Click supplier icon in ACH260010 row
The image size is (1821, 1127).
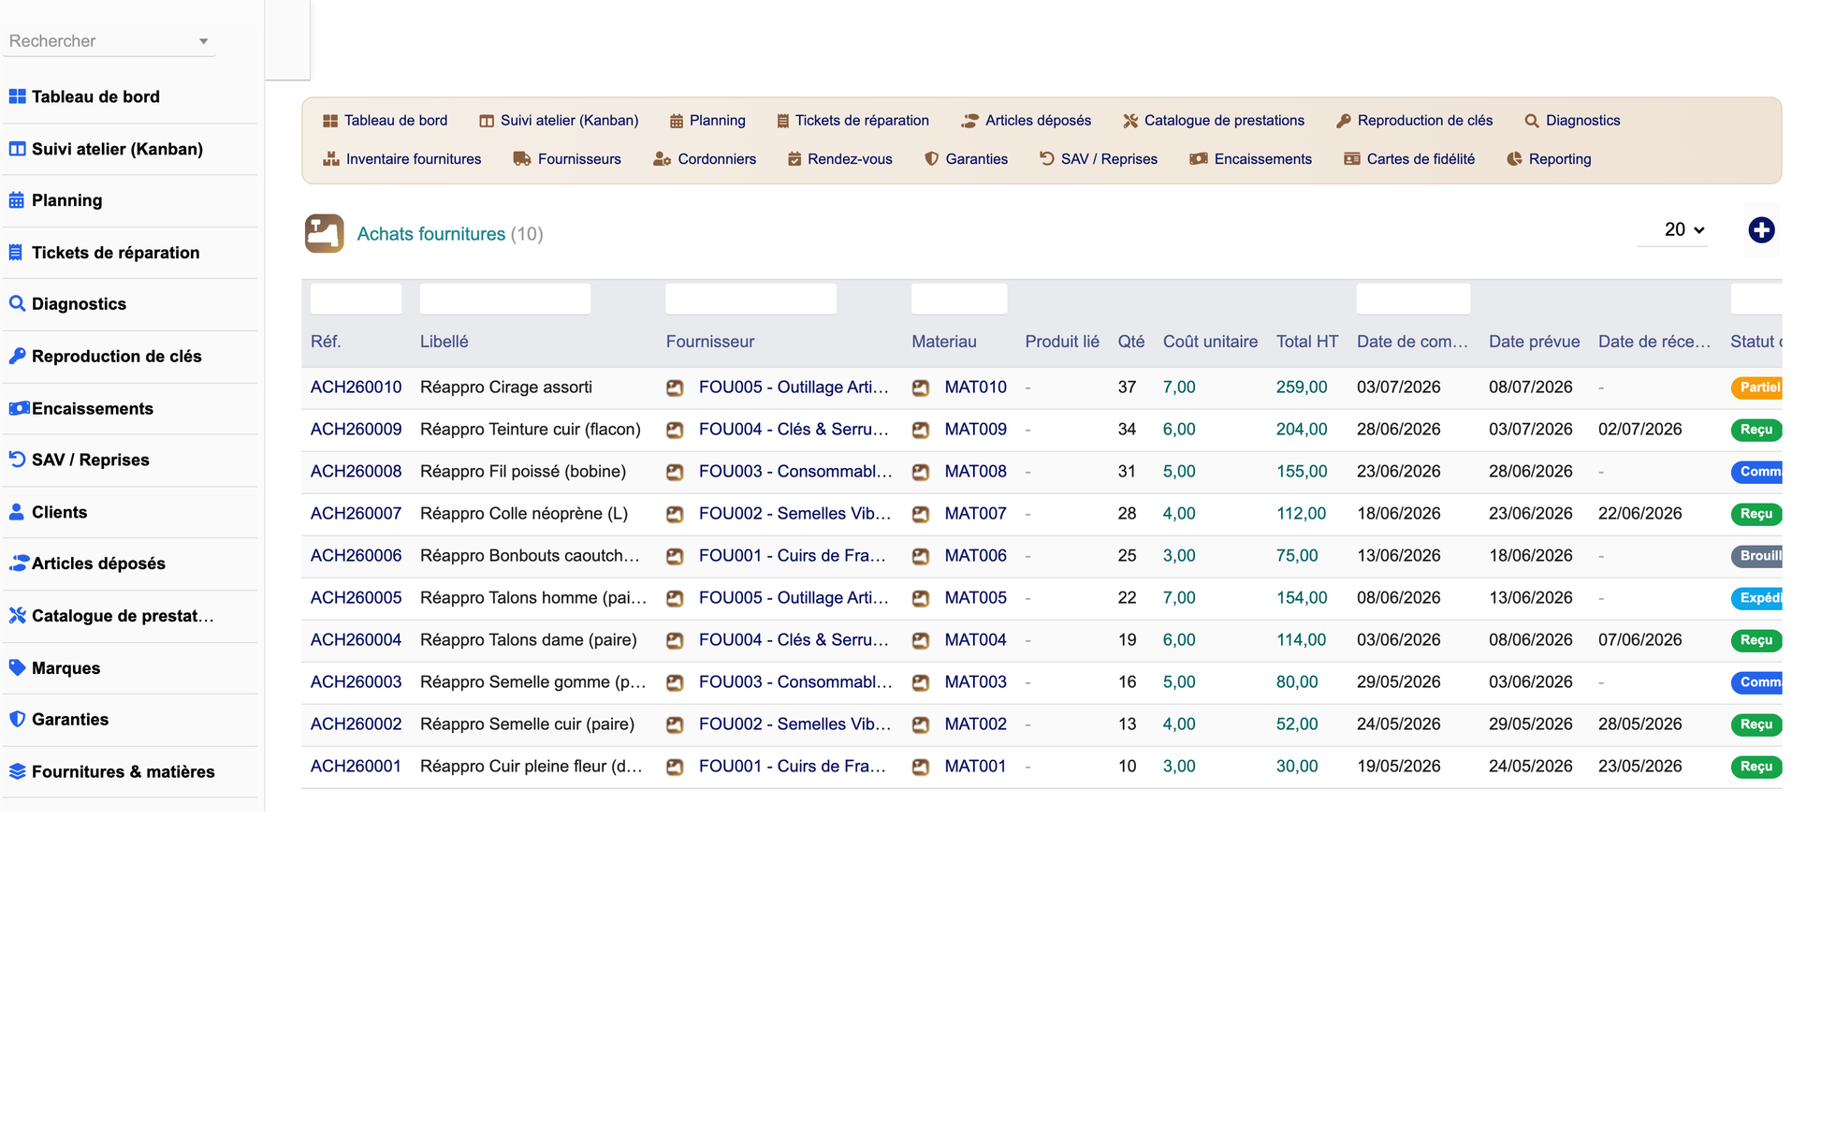pos(675,388)
